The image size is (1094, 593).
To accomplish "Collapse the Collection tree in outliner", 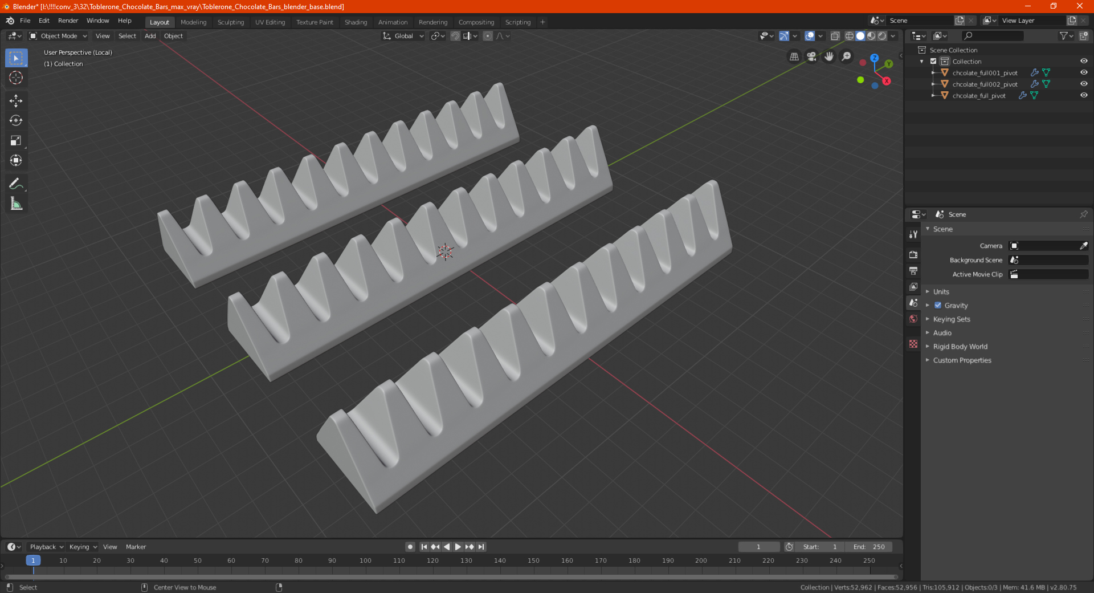I will click(x=922, y=61).
